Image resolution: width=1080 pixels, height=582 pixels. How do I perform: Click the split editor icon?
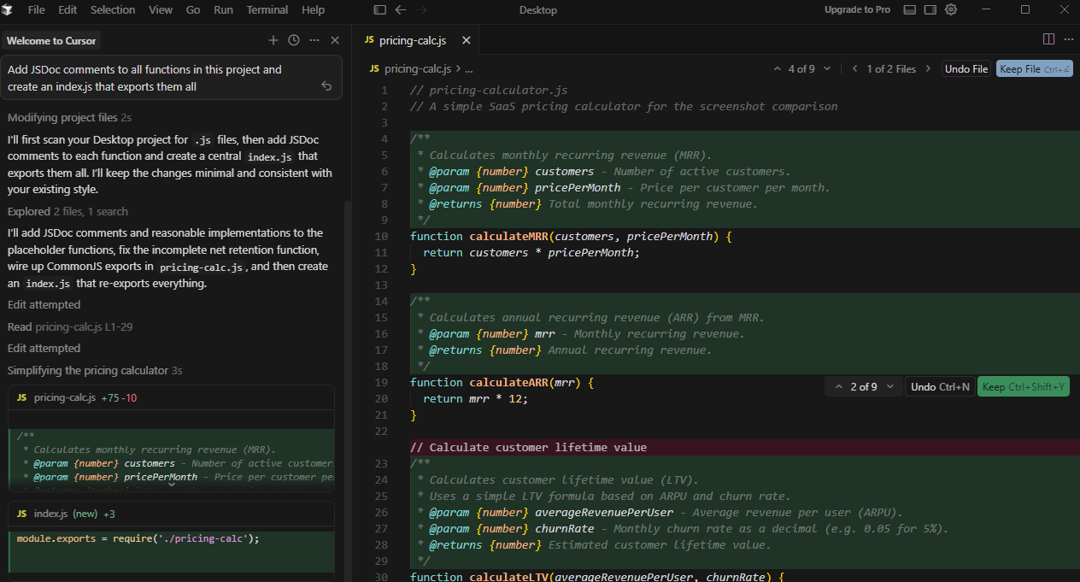pyautogui.click(x=1048, y=39)
